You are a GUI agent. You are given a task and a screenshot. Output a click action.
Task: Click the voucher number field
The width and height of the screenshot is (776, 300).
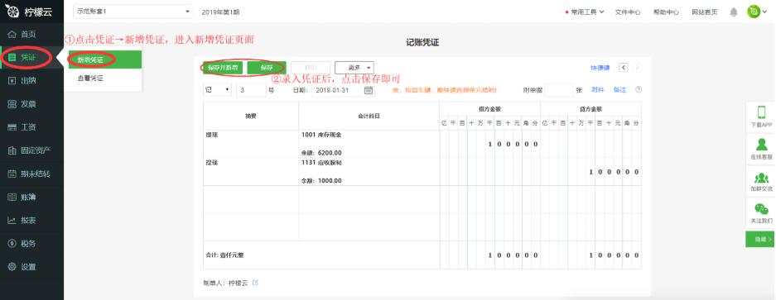251,90
